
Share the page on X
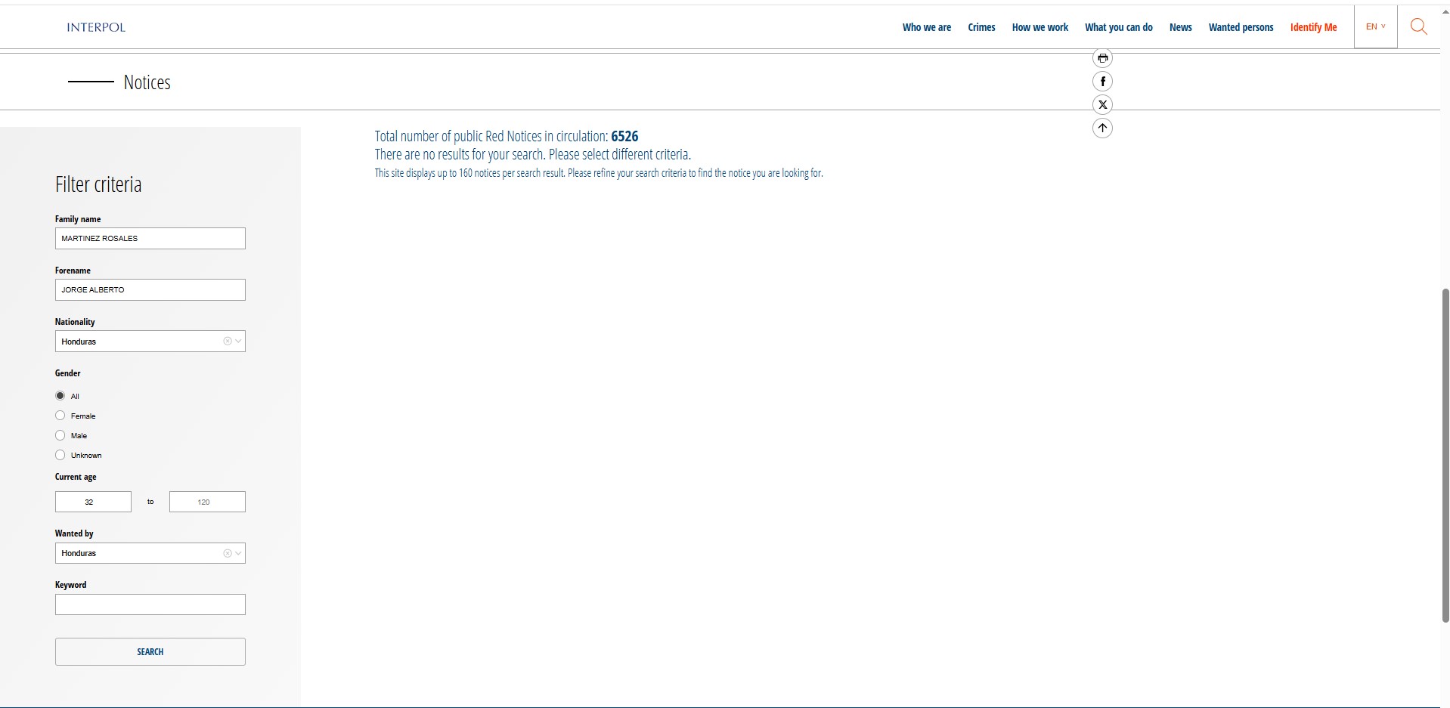(1102, 105)
